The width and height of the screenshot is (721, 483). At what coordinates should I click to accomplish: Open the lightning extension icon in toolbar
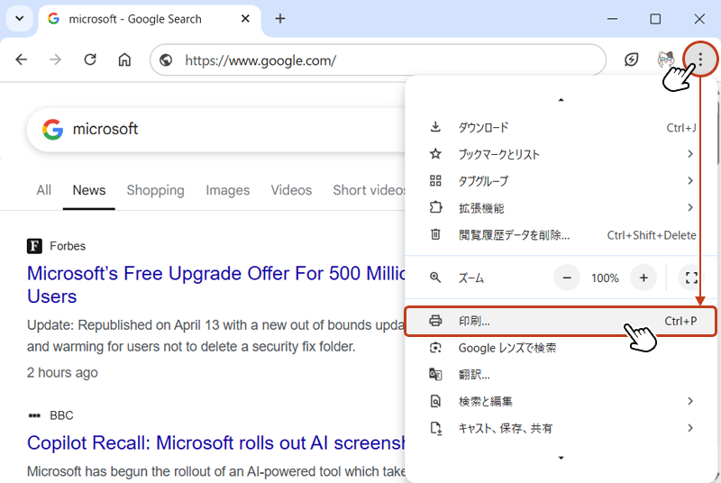[632, 59]
